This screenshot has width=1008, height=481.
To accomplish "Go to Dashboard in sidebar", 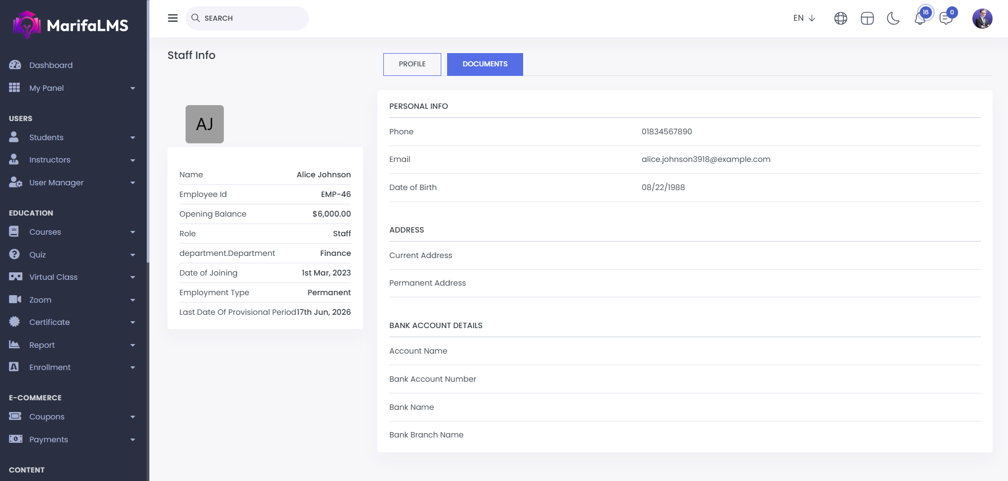I will tap(51, 65).
